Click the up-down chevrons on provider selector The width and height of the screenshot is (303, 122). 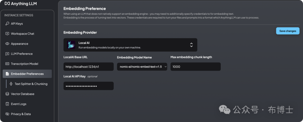pyautogui.click(x=191, y=45)
